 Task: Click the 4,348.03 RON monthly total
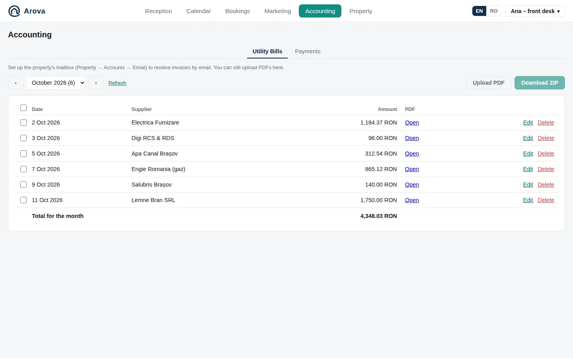(x=378, y=216)
